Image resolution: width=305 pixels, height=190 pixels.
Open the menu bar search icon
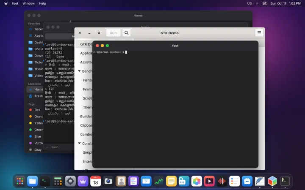point(257,3)
